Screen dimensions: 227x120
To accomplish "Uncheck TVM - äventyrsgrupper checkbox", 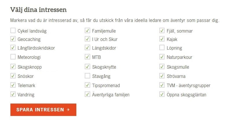I will (x=162, y=85).
